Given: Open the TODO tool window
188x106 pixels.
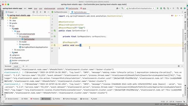Looking at the screenshot, I should pyautogui.click(x=24, y=99).
